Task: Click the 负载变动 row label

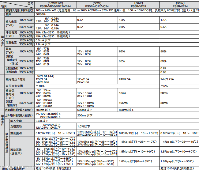Action: pyautogui.click(x=22, y=127)
